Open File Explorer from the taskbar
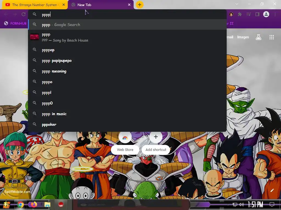The height and width of the screenshot is (210, 281). [x=47, y=205]
